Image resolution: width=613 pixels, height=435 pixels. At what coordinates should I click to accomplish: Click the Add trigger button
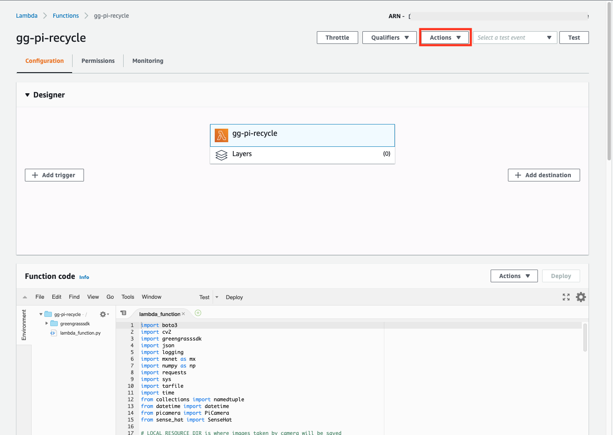54,175
